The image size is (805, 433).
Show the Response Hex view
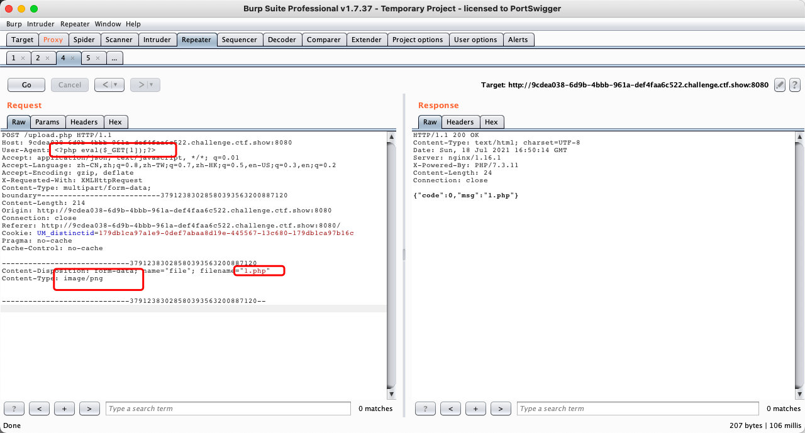point(491,122)
